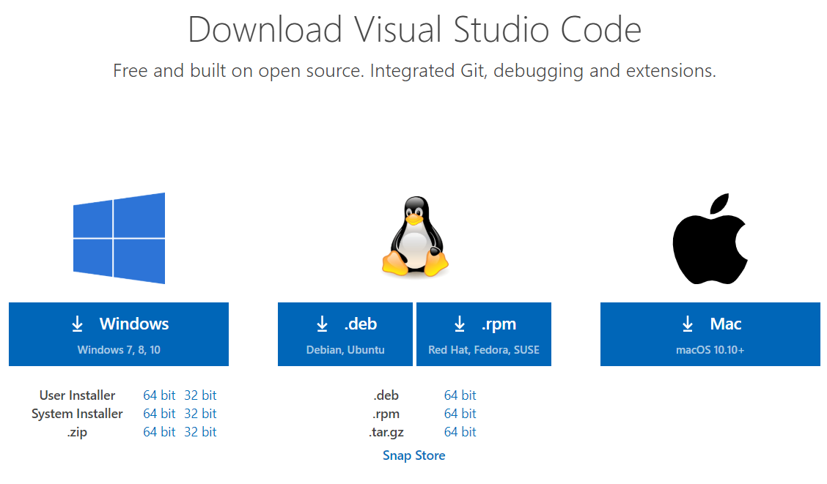
Task: Click the 'macOS 10.10+' caption
Action: 710,350
